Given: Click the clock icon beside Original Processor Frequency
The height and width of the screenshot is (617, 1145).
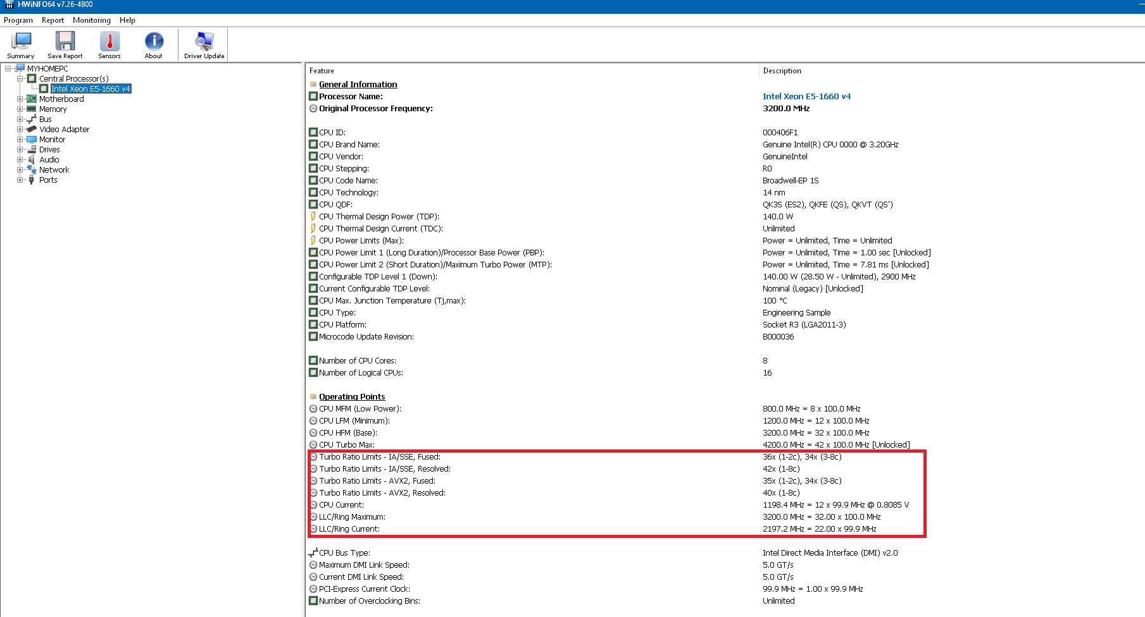Looking at the screenshot, I should tap(313, 108).
